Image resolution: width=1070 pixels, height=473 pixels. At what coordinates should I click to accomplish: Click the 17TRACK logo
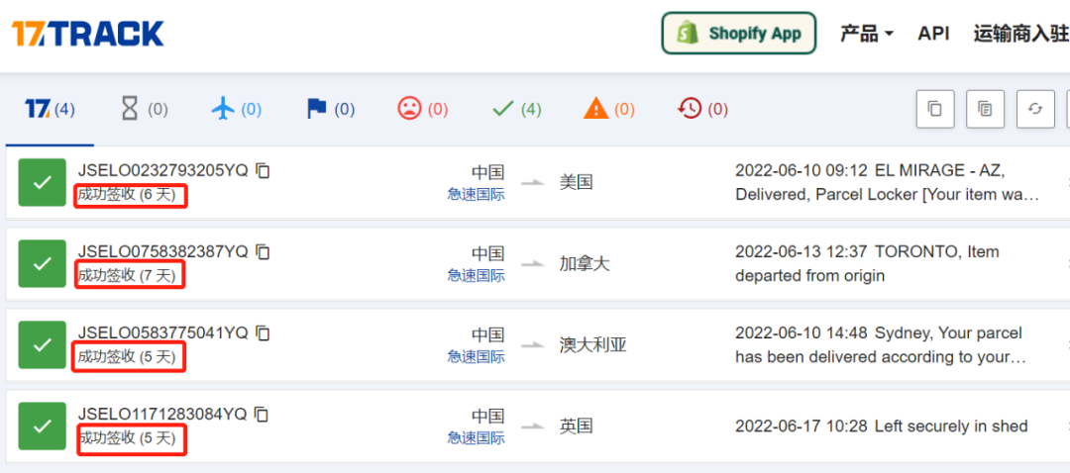click(88, 34)
